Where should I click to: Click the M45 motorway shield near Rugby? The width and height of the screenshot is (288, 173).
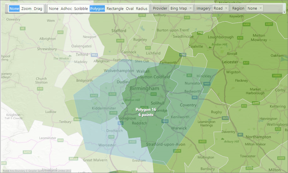click(225, 118)
